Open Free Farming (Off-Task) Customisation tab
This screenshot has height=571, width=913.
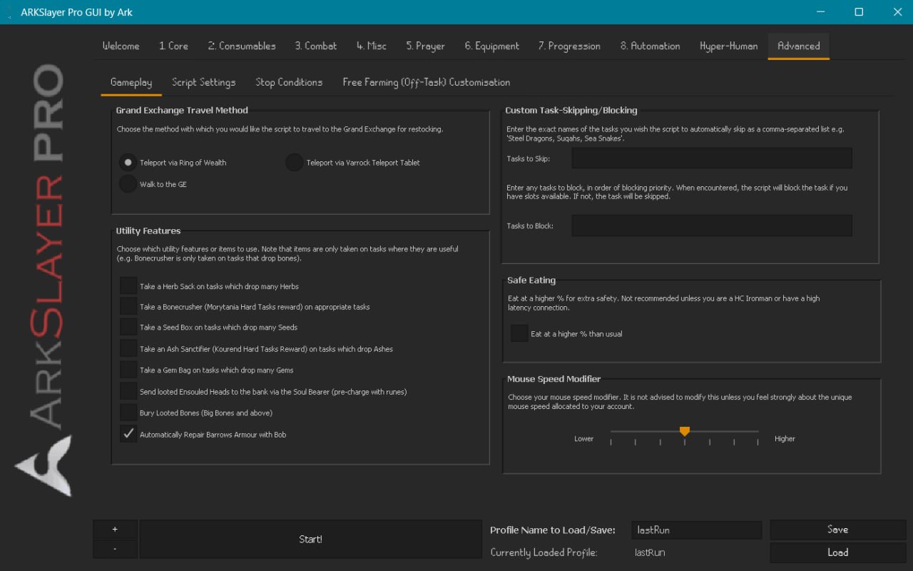click(x=427, y=82)
